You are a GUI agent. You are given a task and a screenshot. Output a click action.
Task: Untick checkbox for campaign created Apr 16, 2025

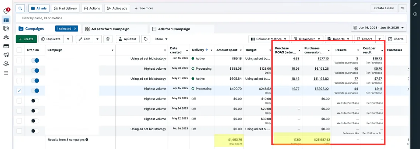click(19, 91)
